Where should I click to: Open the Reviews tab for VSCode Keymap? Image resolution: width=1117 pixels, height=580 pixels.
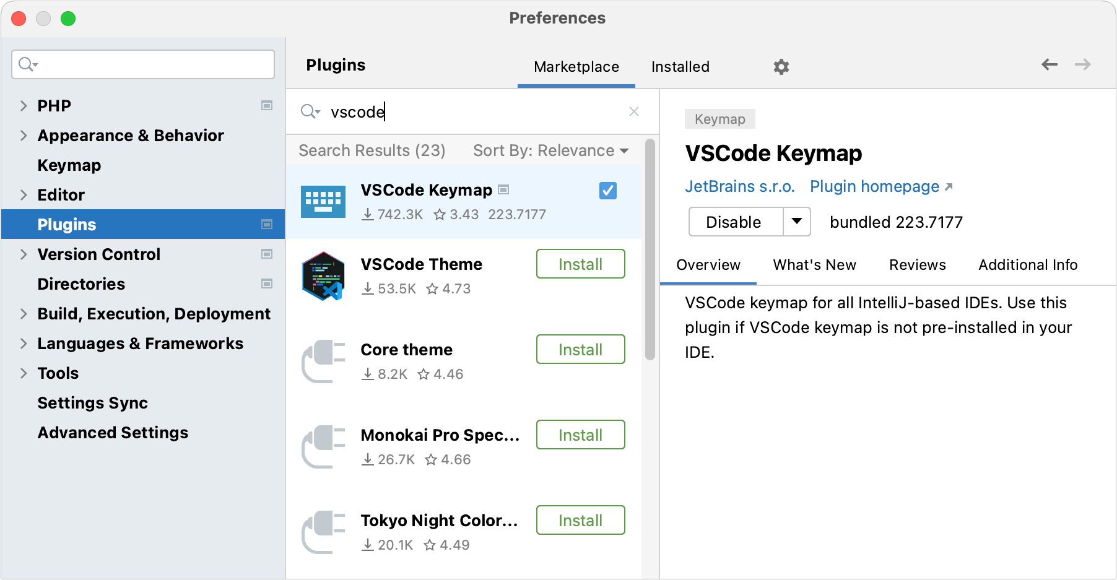point(917,265)
